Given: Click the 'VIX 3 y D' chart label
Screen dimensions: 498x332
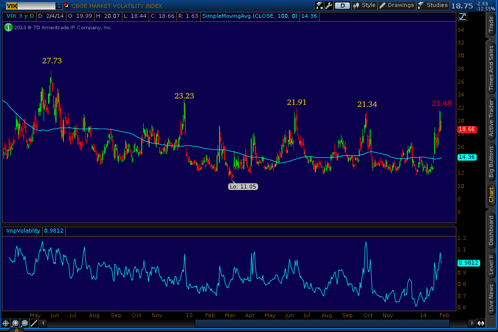Looking at the screenshot, I should [x=20, y=16].
